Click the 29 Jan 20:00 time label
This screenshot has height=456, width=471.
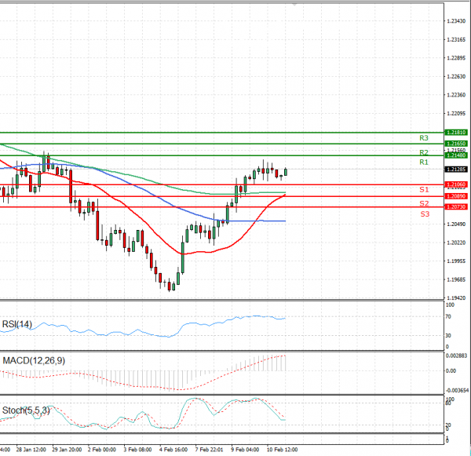click(x=67, y=450)
